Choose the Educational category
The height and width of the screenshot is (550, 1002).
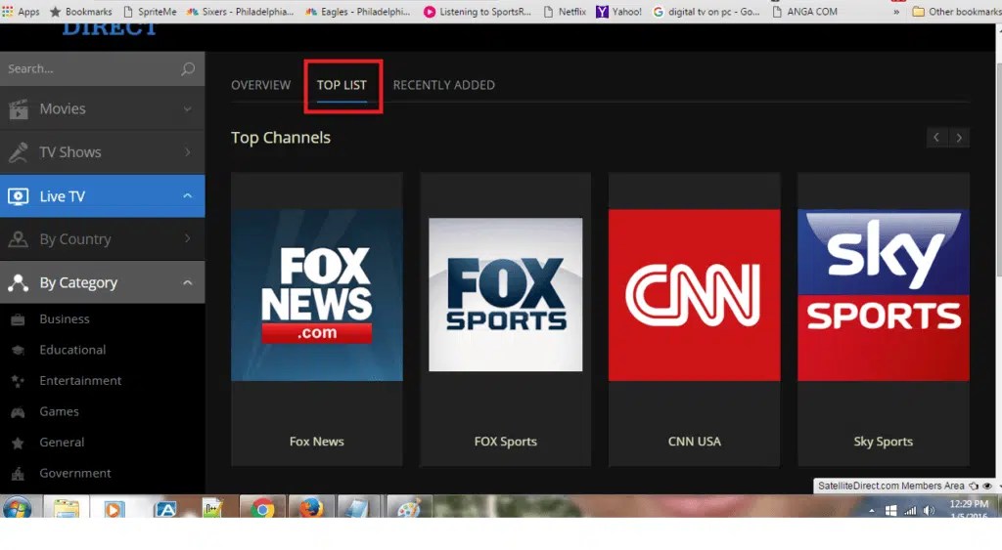(72, 350)
